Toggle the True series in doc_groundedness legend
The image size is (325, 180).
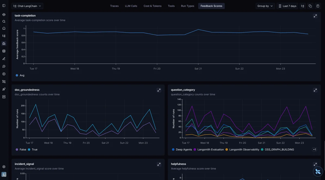click(33, 149)
